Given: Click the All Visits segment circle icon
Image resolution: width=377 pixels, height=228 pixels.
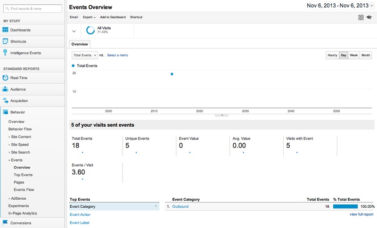Looking at the screenshot, I should [90, 30].
